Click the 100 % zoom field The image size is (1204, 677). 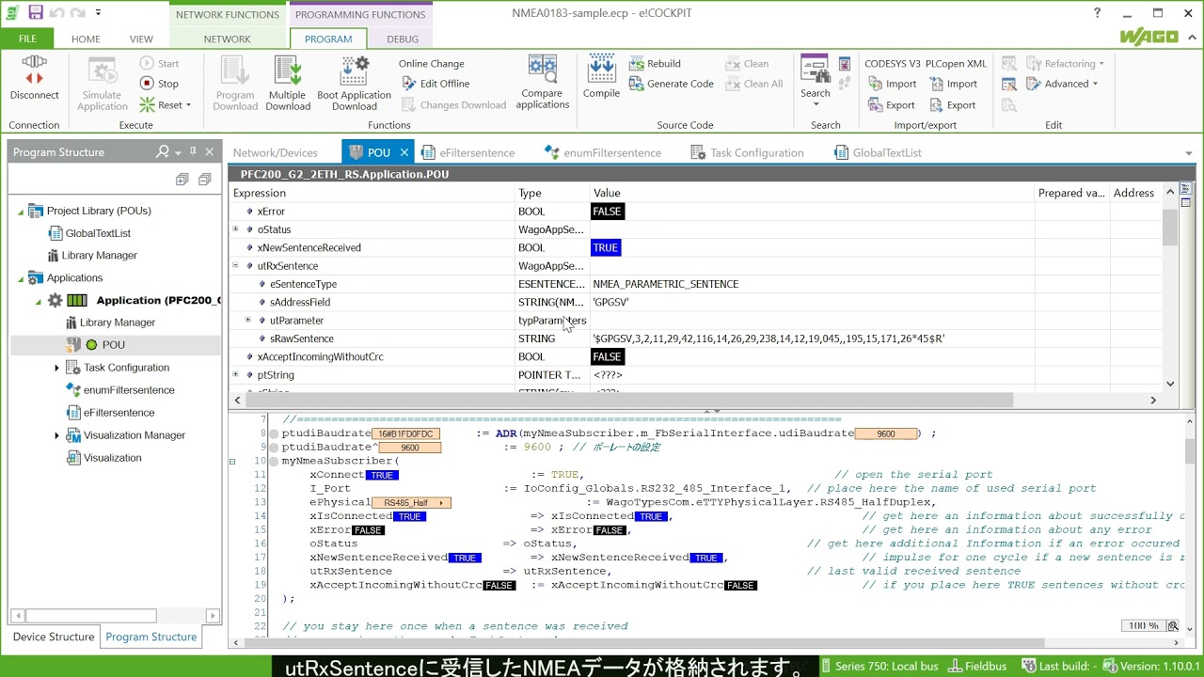click(x=1144, y=626)
